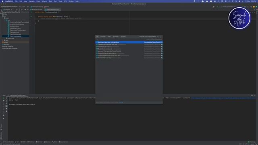Toggle soft-wrap in Run console
The image size is (258, 145).
pyautogui.click(x=6, y=104)
